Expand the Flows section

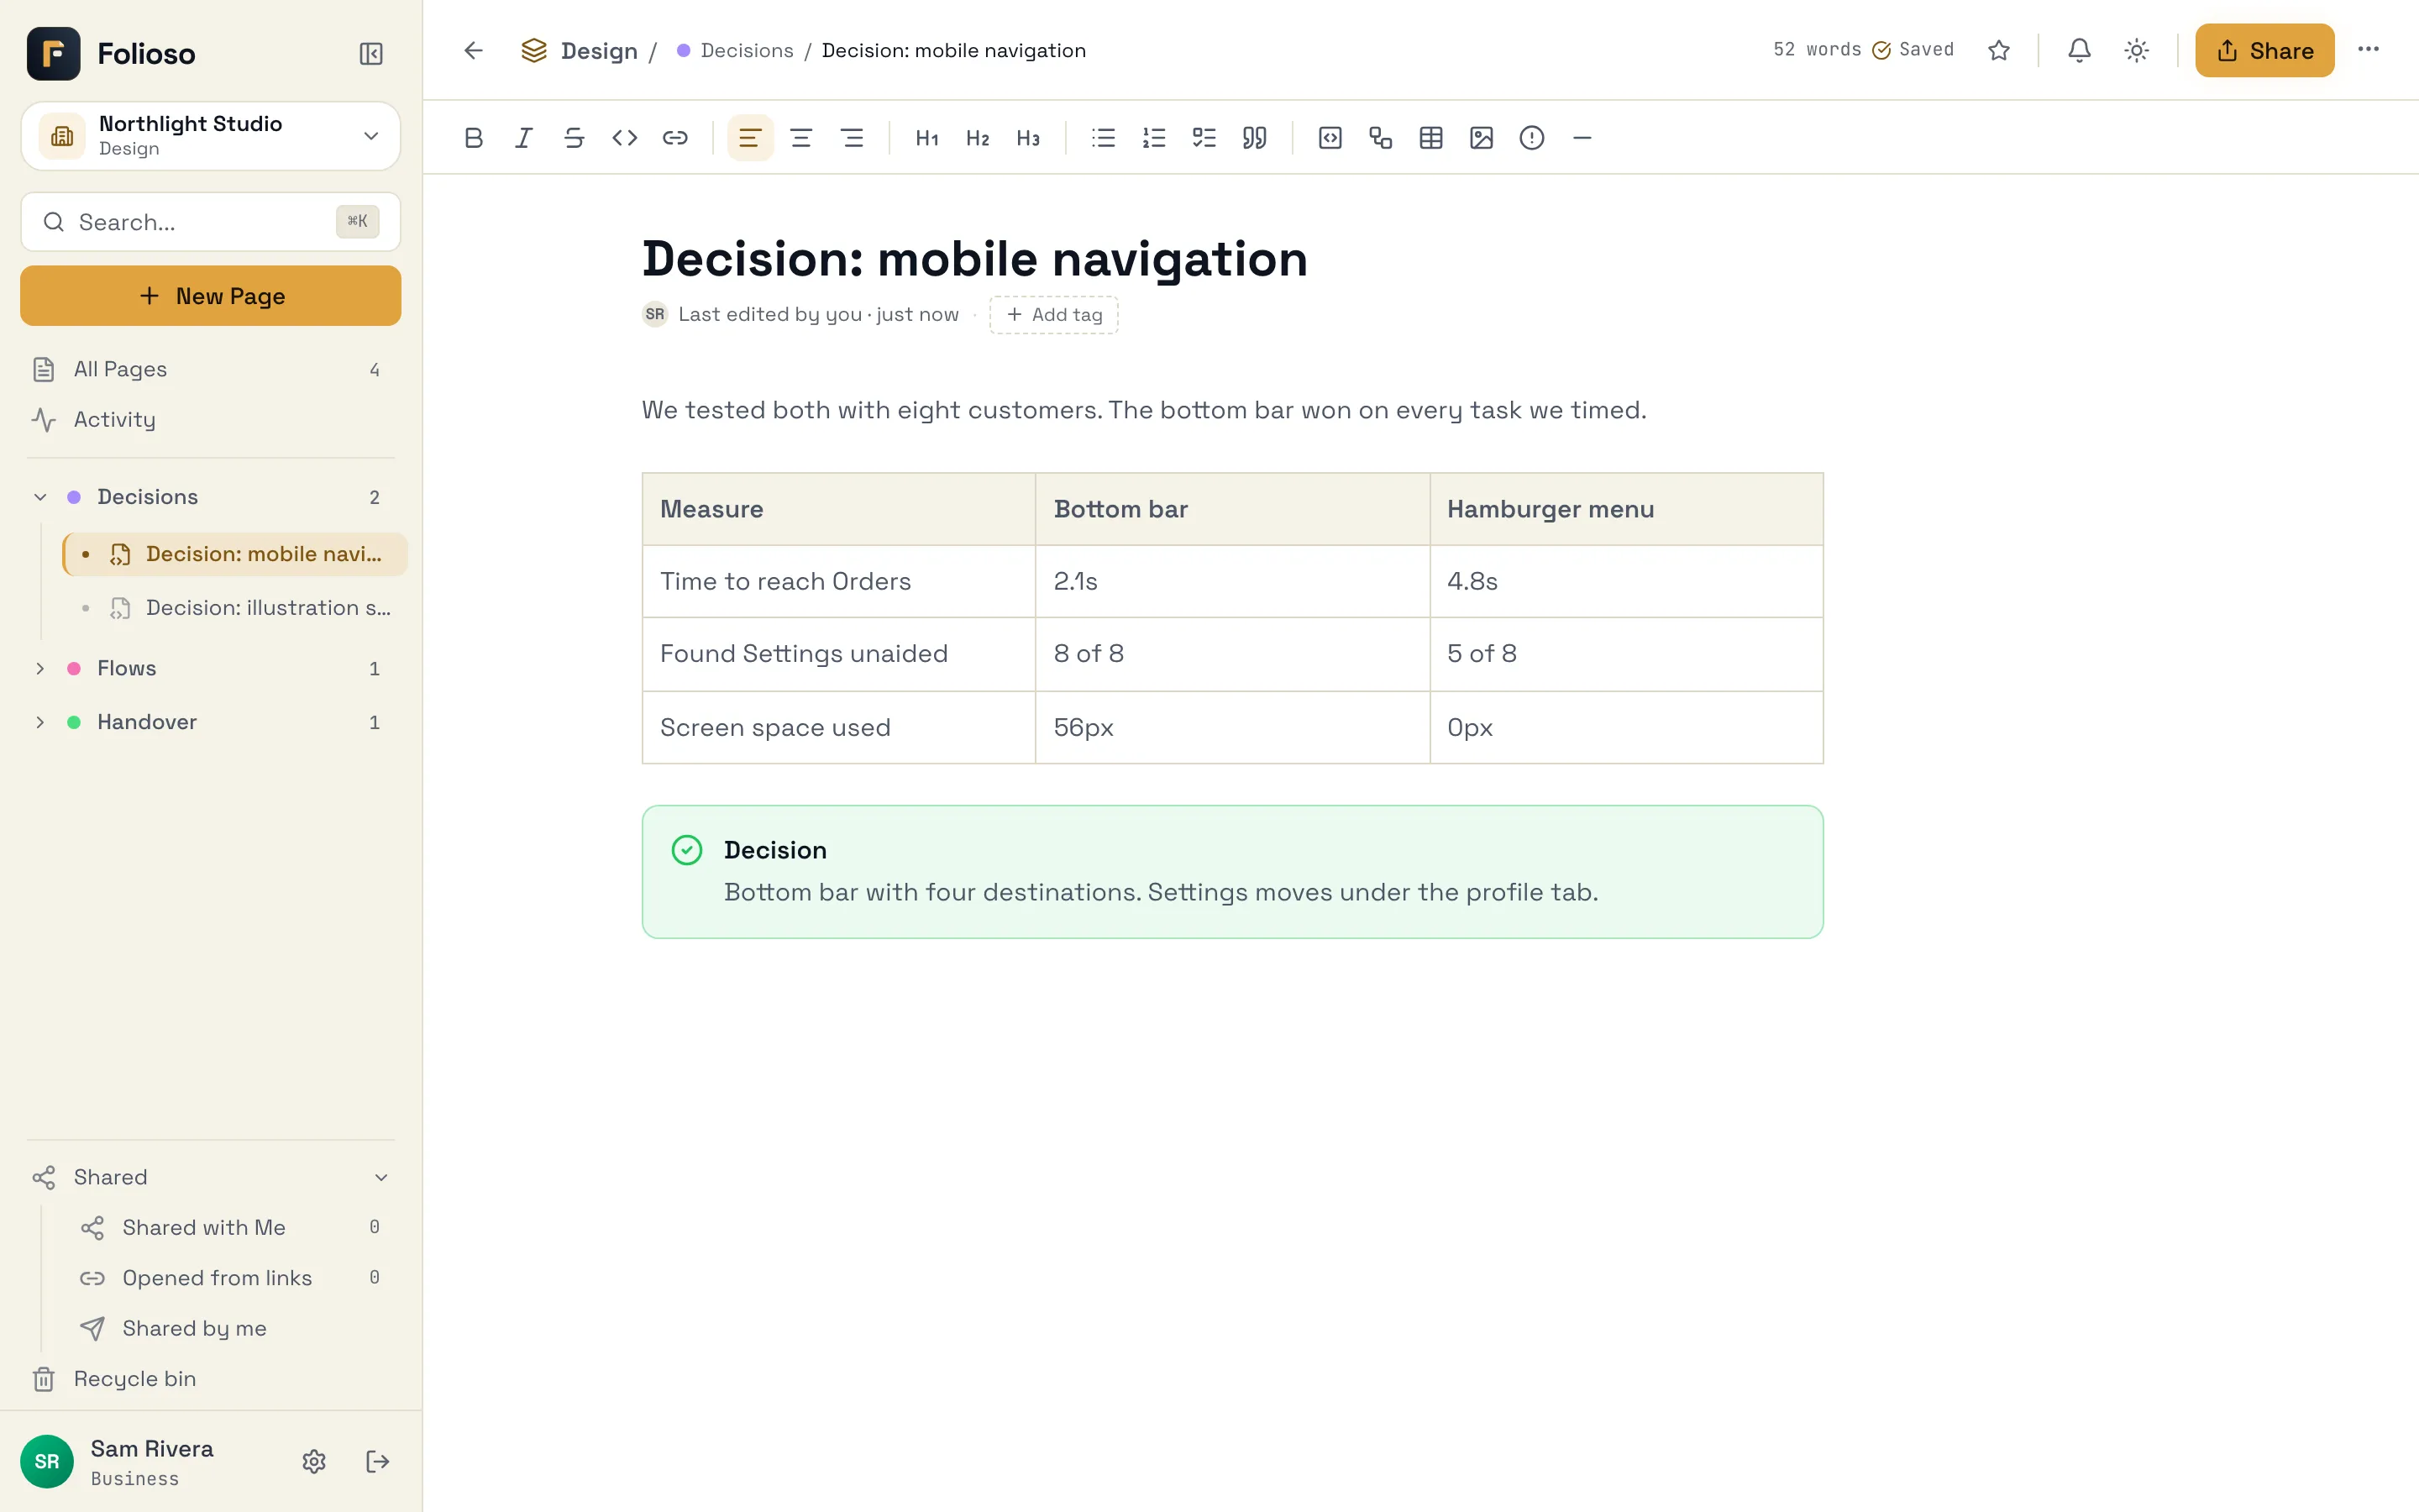(40, 668)
